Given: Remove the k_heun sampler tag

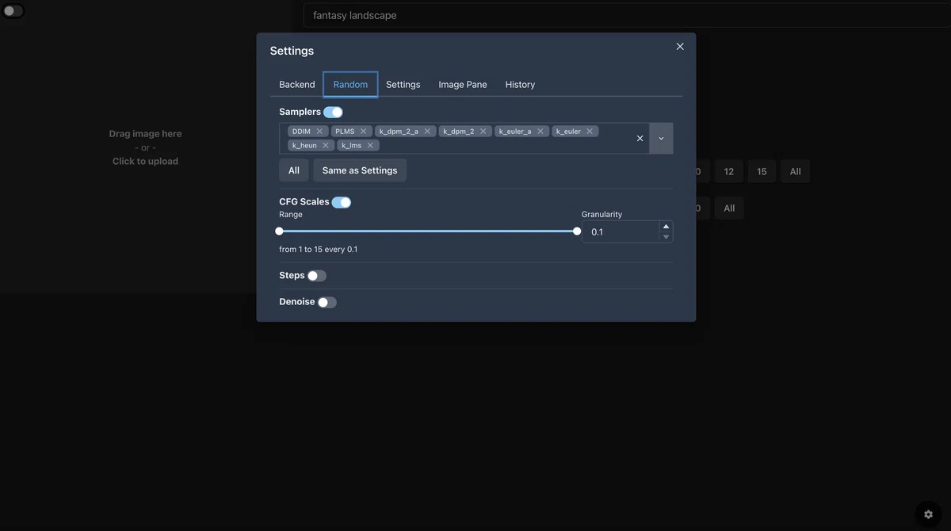Looking at the screenshot, I should click(326, 146).
